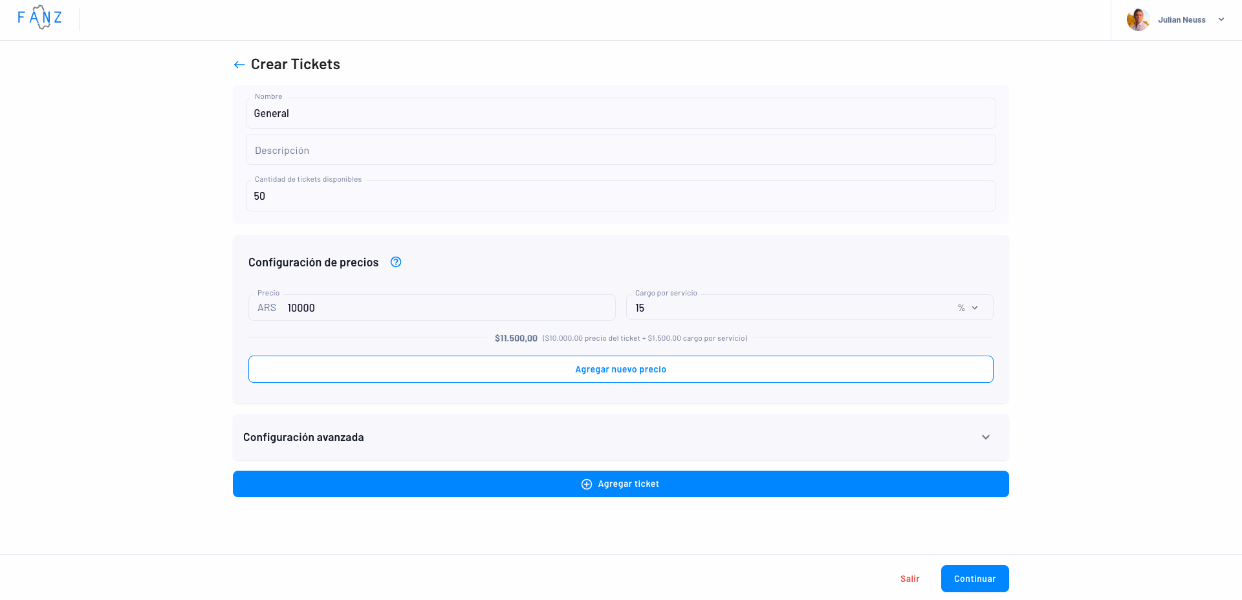Focus the Nombre field containing General
1242x600 pixels.
[x=620, y=114]
